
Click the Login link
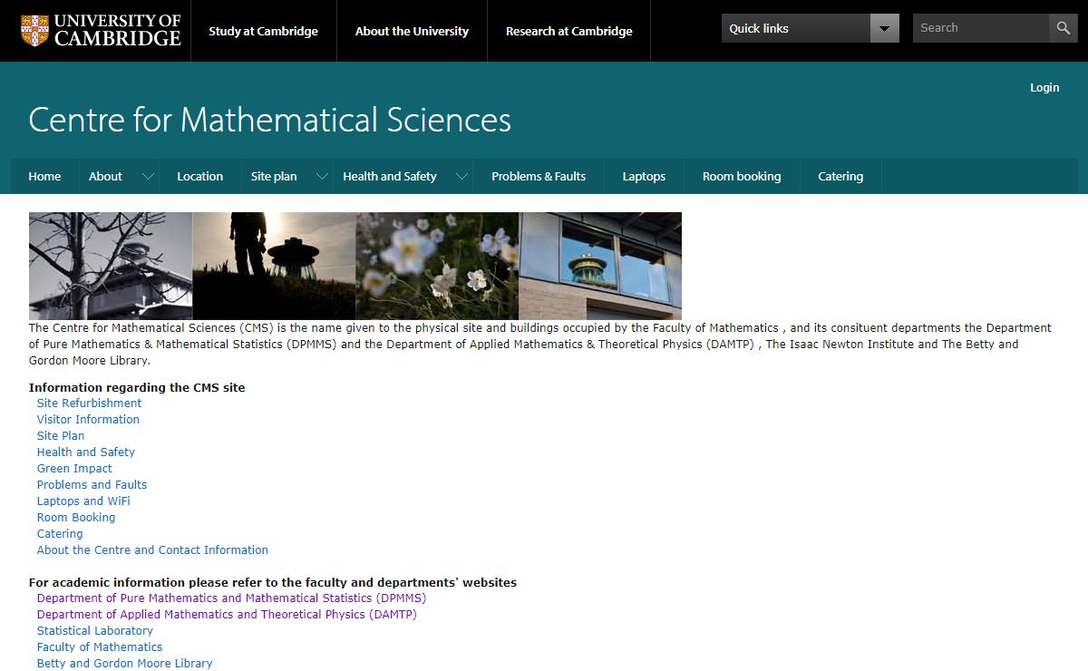pos(1044,88)
